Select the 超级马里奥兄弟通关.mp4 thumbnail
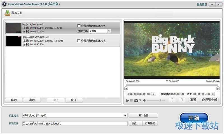Viewport: 224px width, 134px height. [14, 41]
